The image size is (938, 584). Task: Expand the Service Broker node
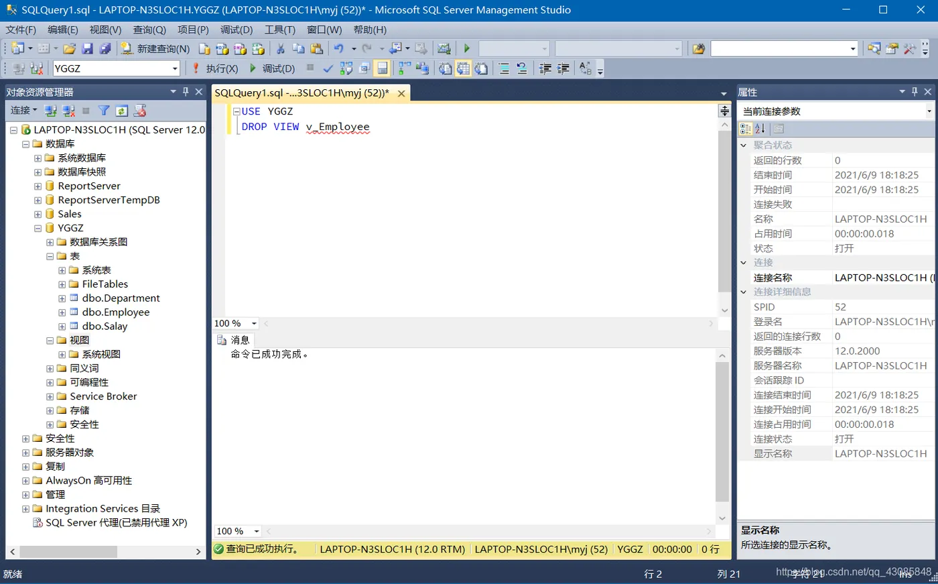point(50,397)
